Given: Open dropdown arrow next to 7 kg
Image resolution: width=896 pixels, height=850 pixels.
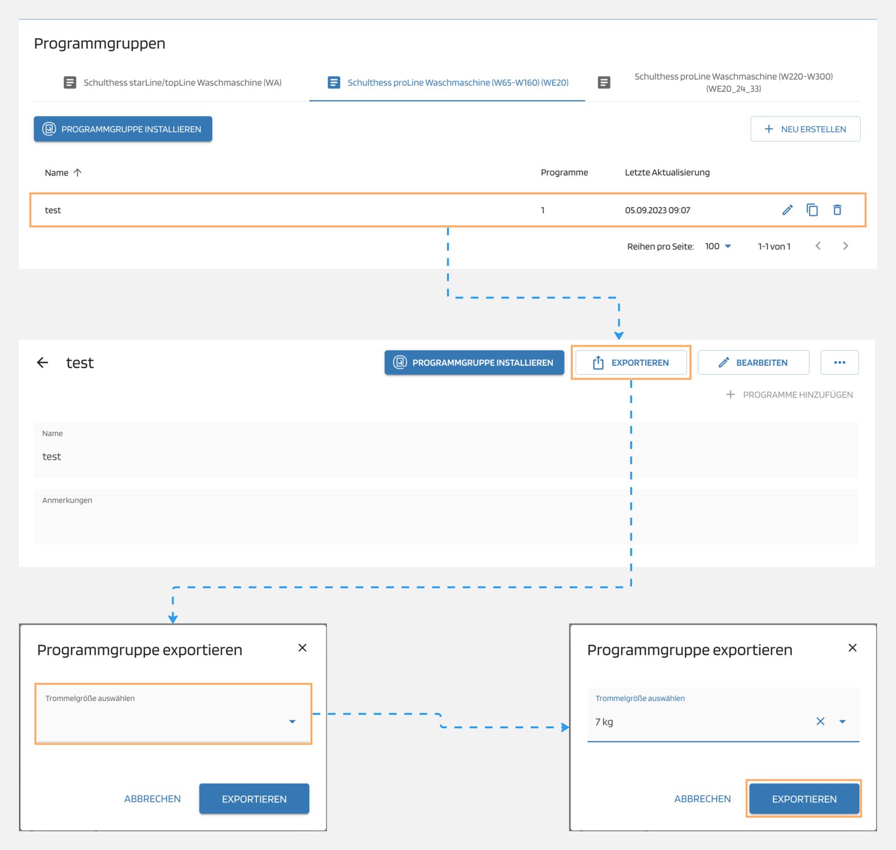Looking at the screenshot, I should 842,721.
